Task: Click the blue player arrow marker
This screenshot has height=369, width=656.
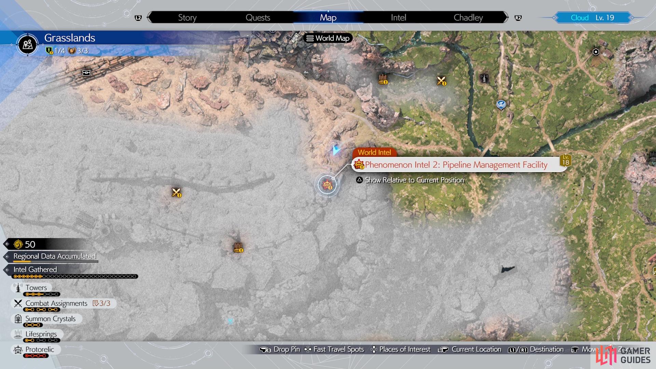Action: (336, 150)
